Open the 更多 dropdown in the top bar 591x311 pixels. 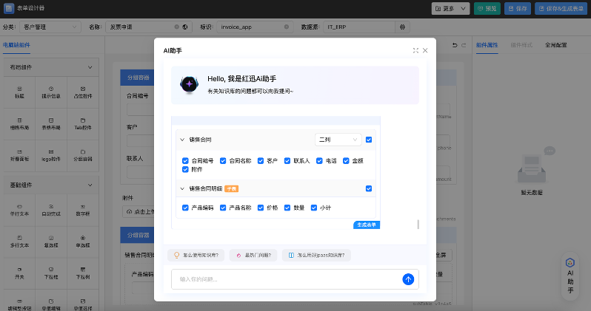tap(450, 8)
